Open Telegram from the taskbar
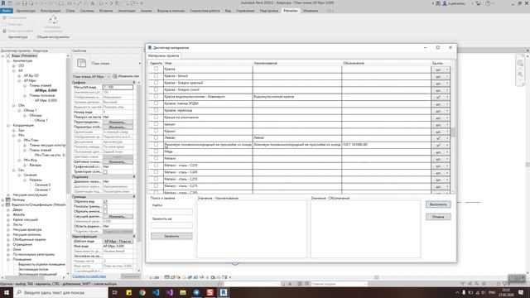Image resolution: width=530 pixels, height=298 pixels. (x=196, y=292)
